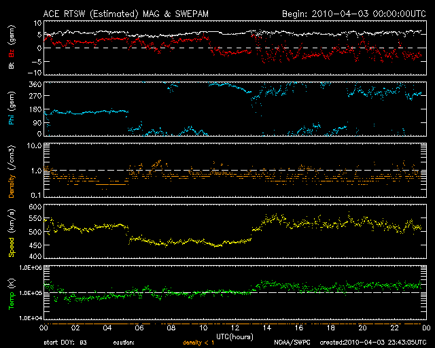
Task: Click the '08' hour tick label
Action: point(171,328)
